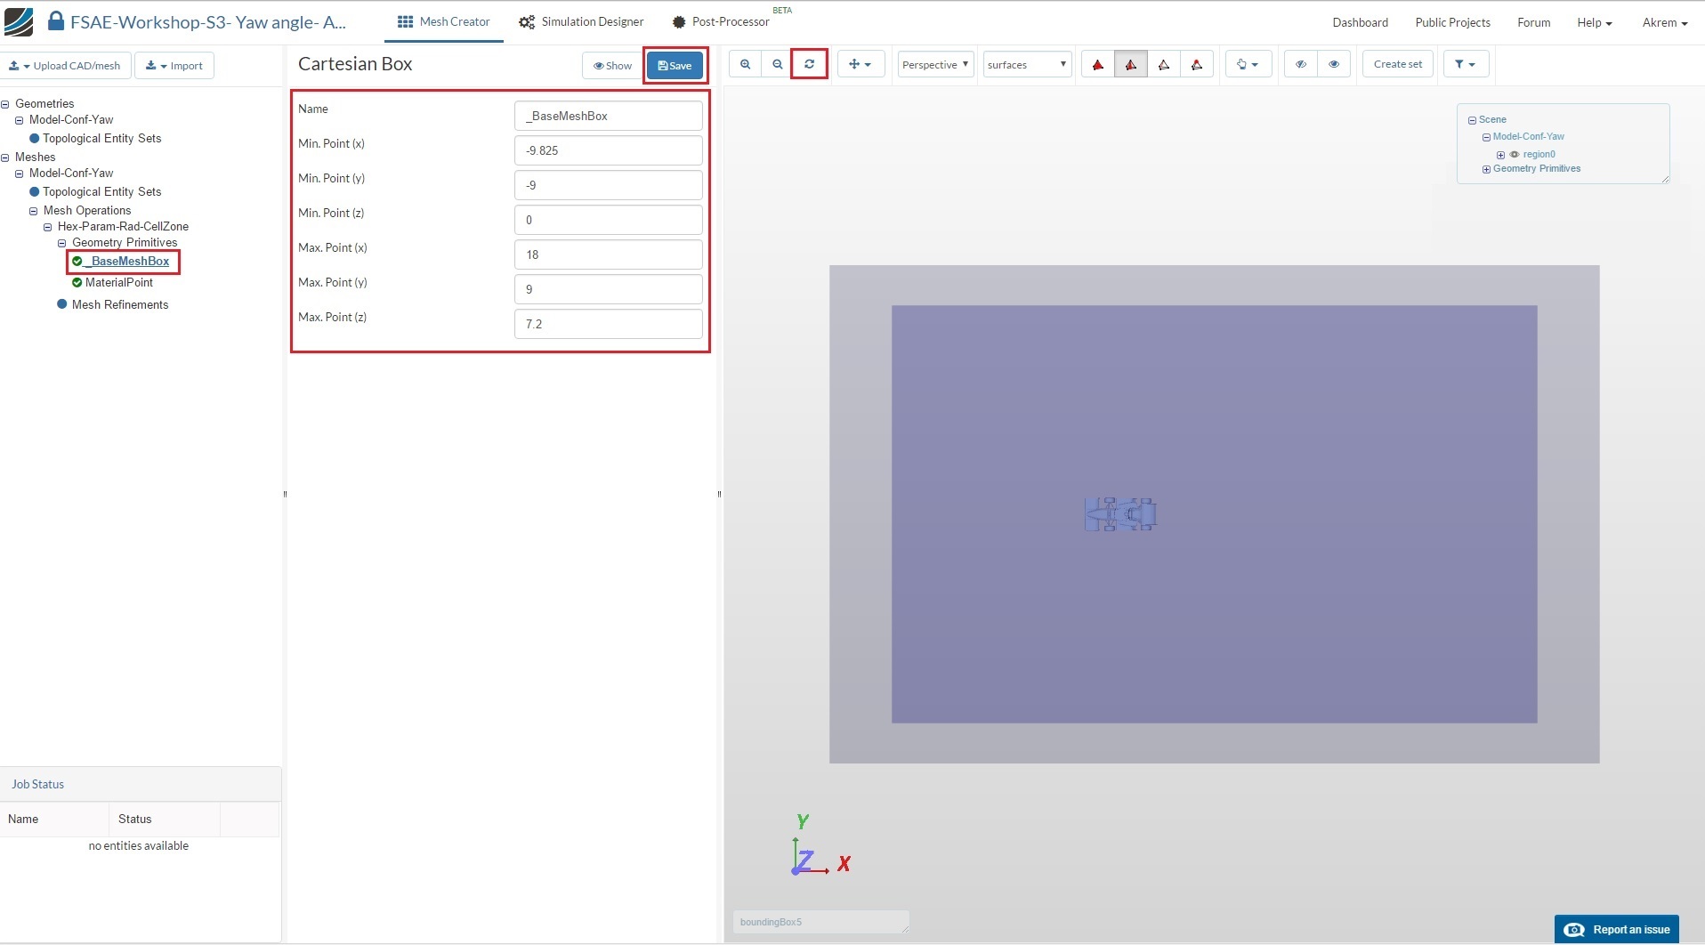Expand Geometry Primitives in viewer scene tree
The image size is (1705, 945).
click(1486, 169)
